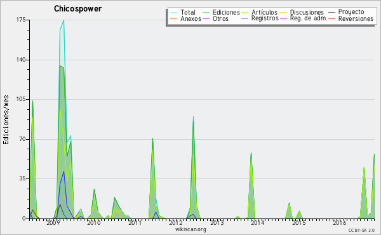
Task: Click the 2010 x-axis label
Action: point(94,223)
